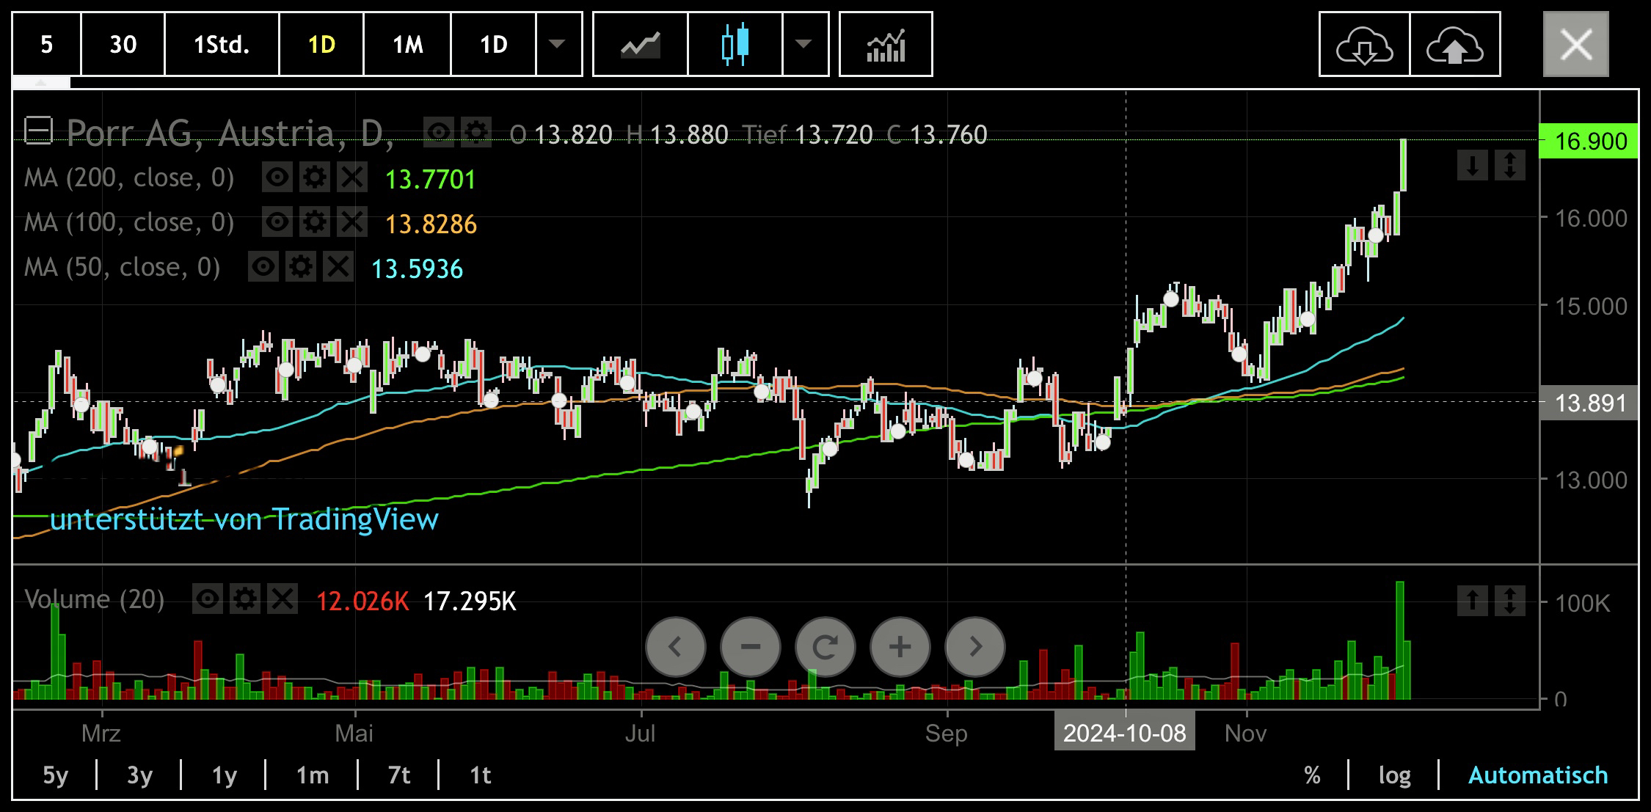Switch to the line chart icon
The height and width of the screenshot is (812, 1651).
click(641, 44)
